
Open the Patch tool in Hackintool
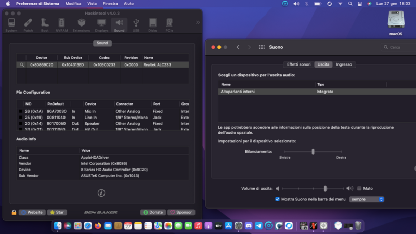28,25
